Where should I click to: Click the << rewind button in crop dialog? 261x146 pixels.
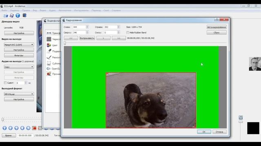71,38
